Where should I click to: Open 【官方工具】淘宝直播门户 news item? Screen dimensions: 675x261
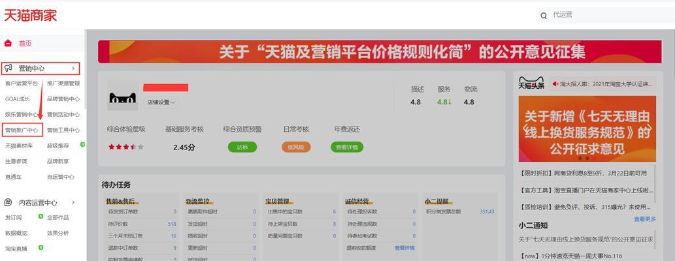tap(586, 190)
